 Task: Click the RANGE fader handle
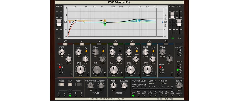(172, 15)
